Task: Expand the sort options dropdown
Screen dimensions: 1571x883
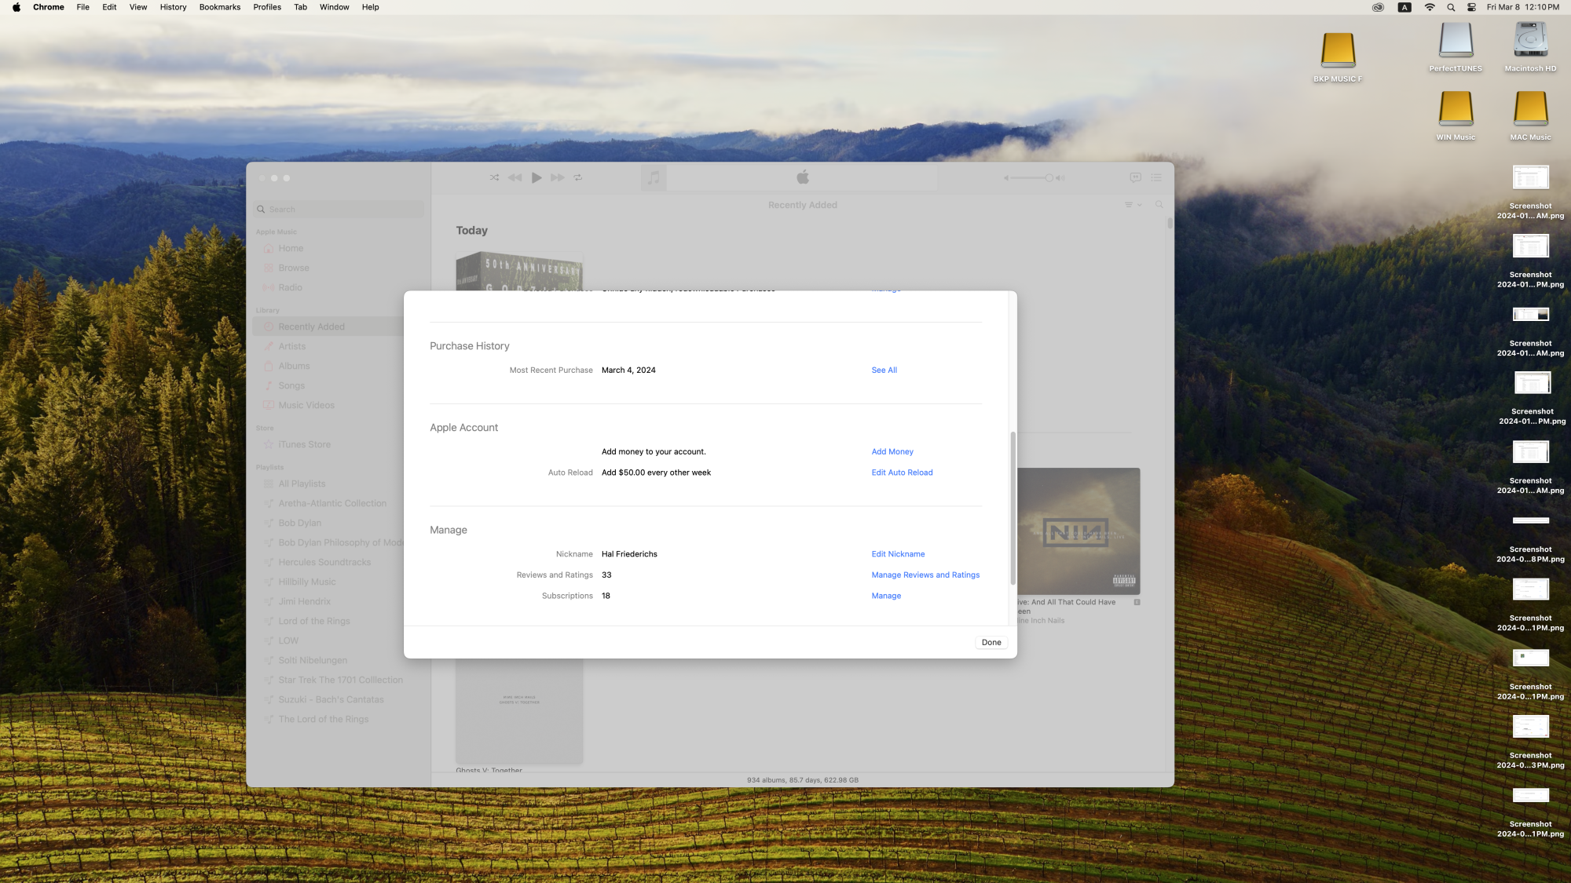Action: click(1132, 205)
